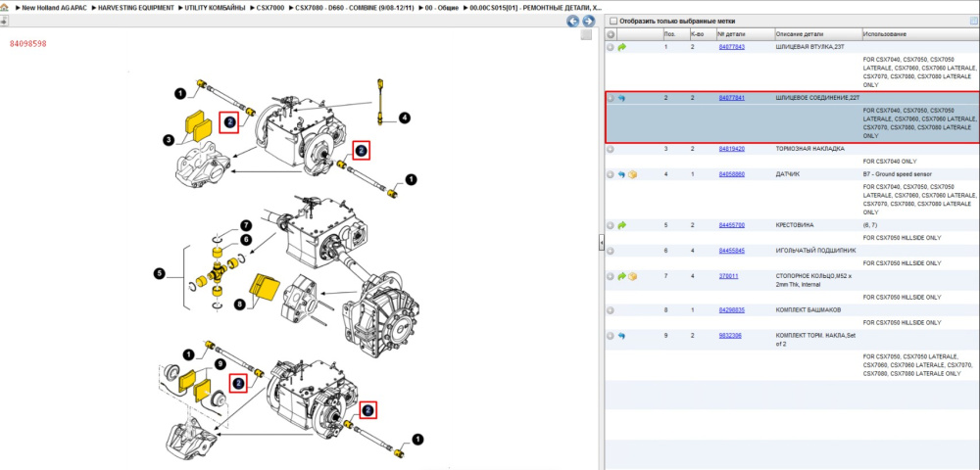The height and width of the screenshot is (470, 980).
Task: Select callout 9 in the diagram
Action: 220,362
